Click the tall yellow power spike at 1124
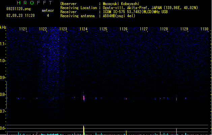This screenshot has width=212, height=135. tap(84, 130)
